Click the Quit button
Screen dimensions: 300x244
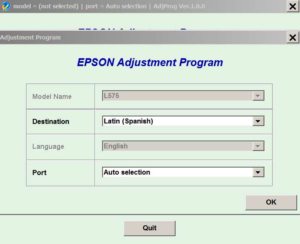pos(149,228)
